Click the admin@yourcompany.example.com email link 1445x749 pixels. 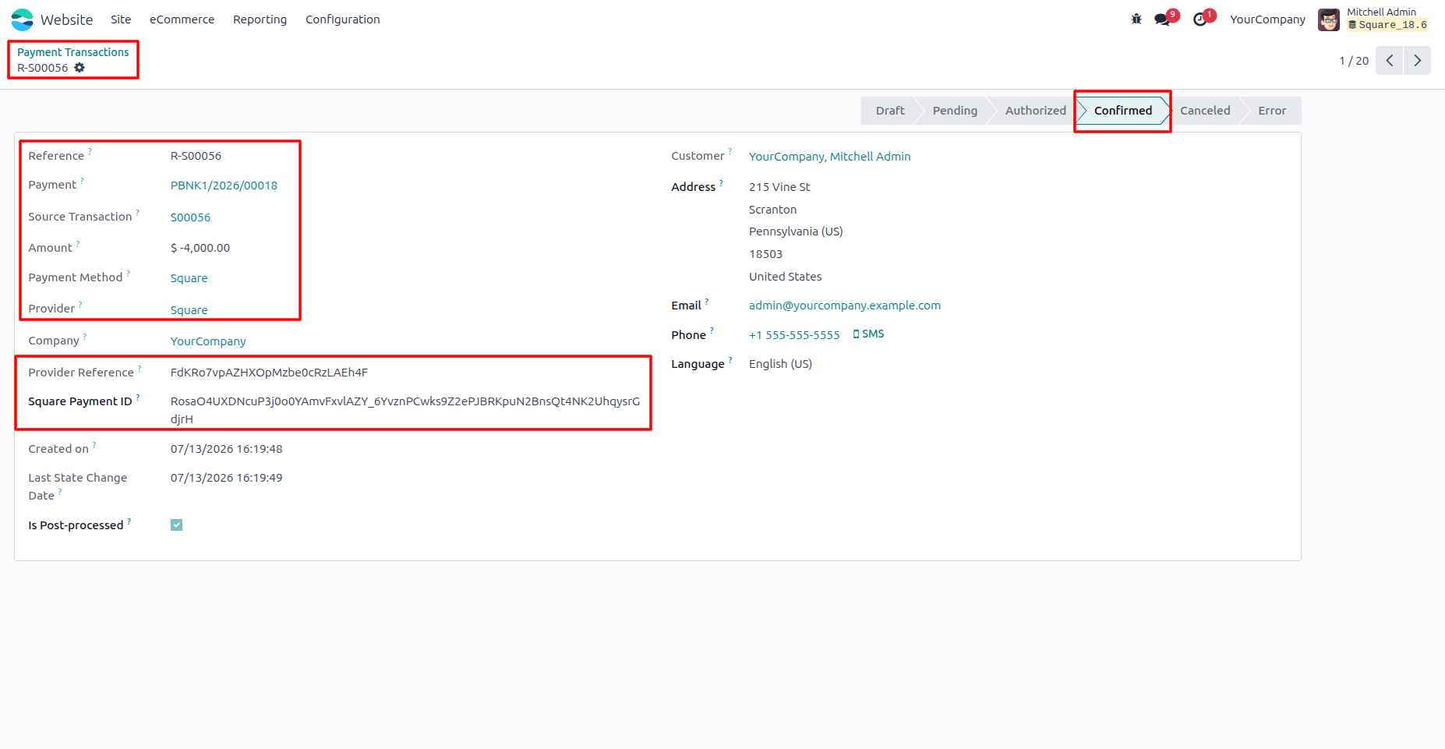pyautogui.click(x=845, y=306)
